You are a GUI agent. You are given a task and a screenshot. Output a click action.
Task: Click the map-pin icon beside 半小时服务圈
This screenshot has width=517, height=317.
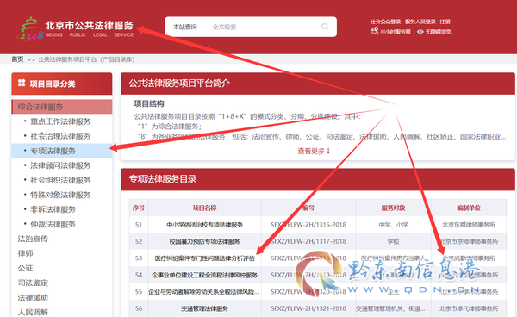tap(374, 31)
